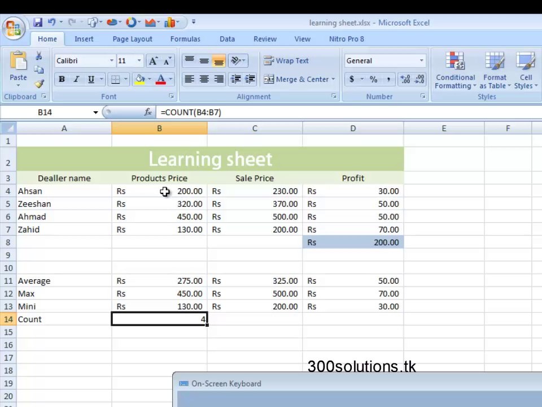Select column B header

159,128
